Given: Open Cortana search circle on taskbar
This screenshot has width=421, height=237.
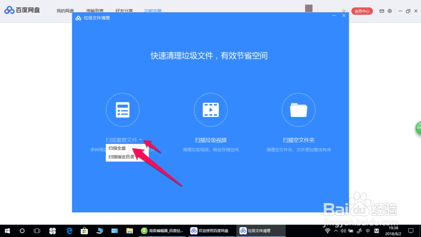Looking at the screenshot, I should coord(22,231).
